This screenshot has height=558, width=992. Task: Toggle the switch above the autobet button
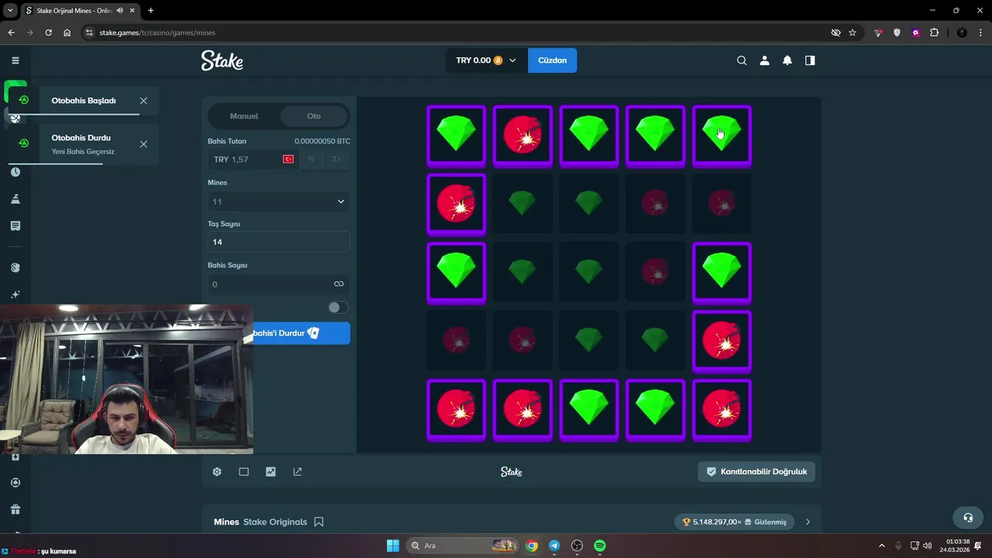(x=338, y=308)
